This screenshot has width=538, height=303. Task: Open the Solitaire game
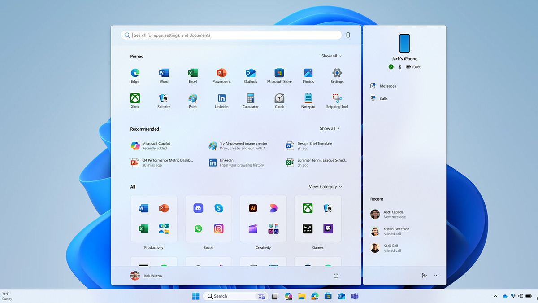coord(164,101)
